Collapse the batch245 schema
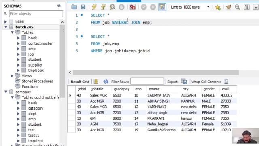The image size is (259, 146). pyautogui.click(x=6, y=27)
